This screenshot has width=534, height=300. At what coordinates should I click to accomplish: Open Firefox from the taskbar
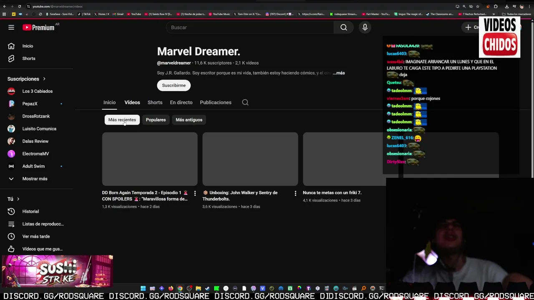click(x=171, y=288)
